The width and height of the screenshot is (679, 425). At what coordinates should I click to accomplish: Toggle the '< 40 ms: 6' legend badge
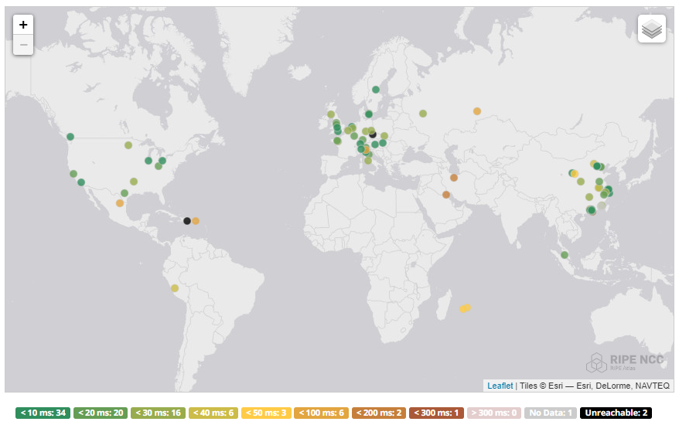213,413
